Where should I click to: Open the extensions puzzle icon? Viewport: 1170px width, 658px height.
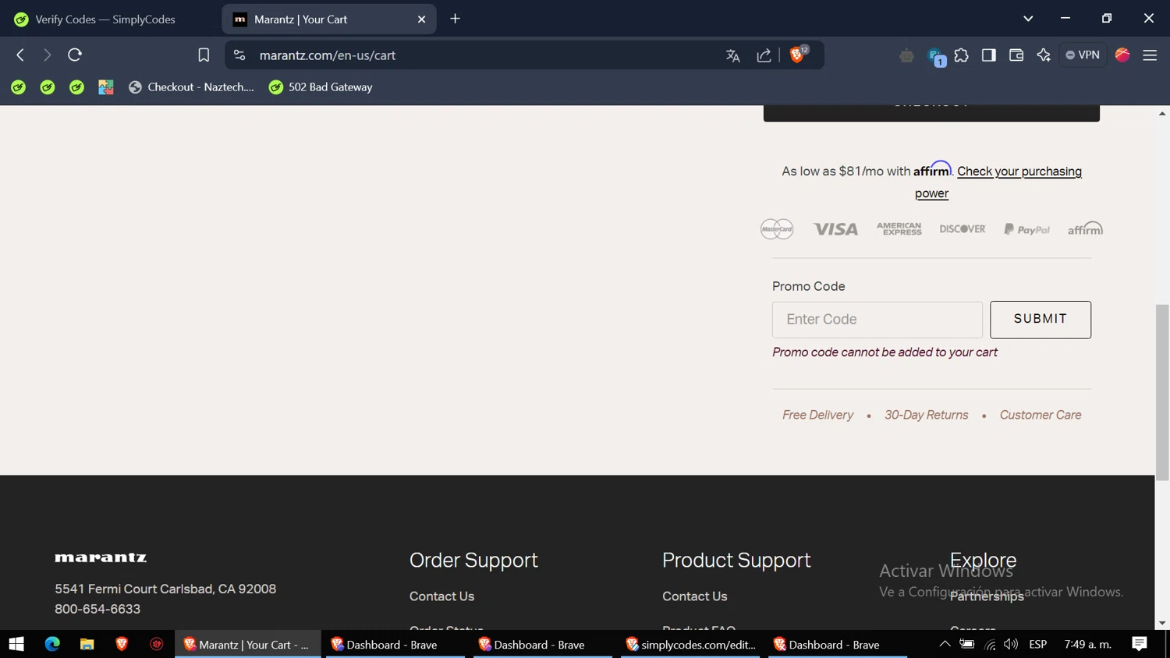click(962, 55)
